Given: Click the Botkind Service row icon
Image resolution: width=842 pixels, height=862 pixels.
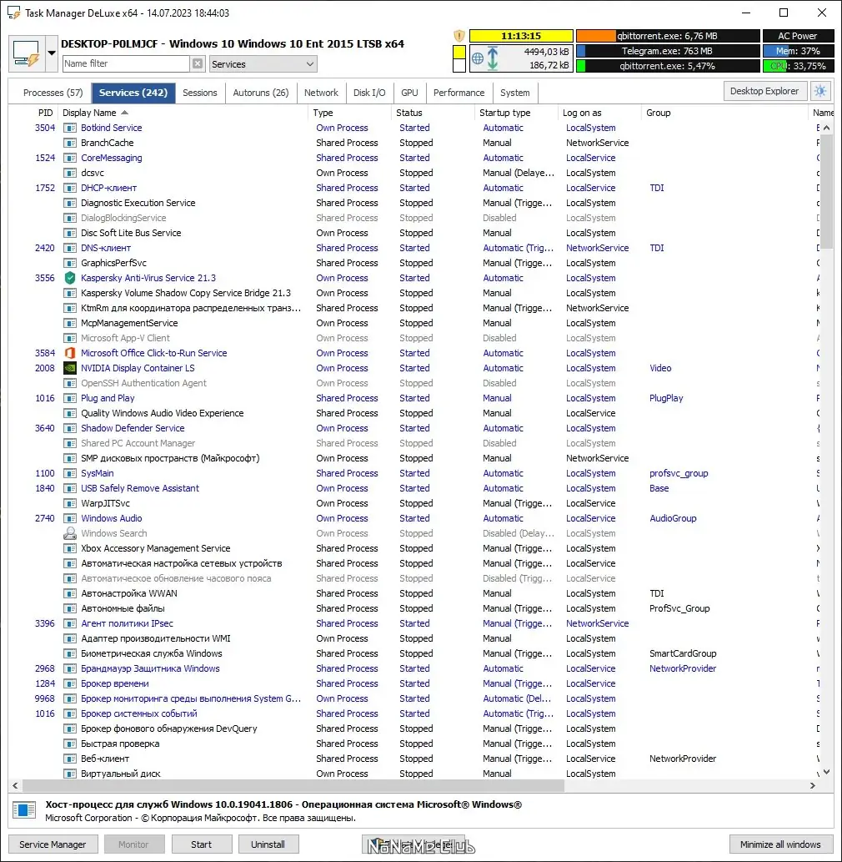Looking at the screenshot, I should click(70, 129).
